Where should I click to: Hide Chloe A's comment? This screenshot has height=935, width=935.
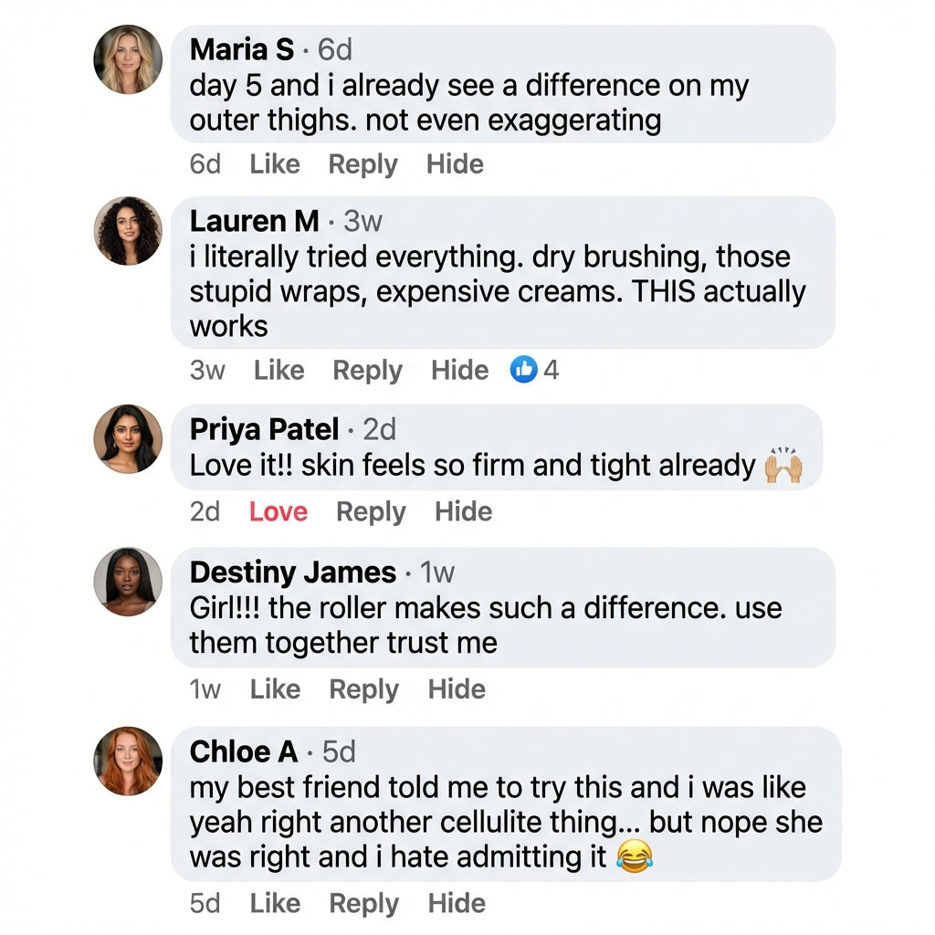click(x=456, y=903)
